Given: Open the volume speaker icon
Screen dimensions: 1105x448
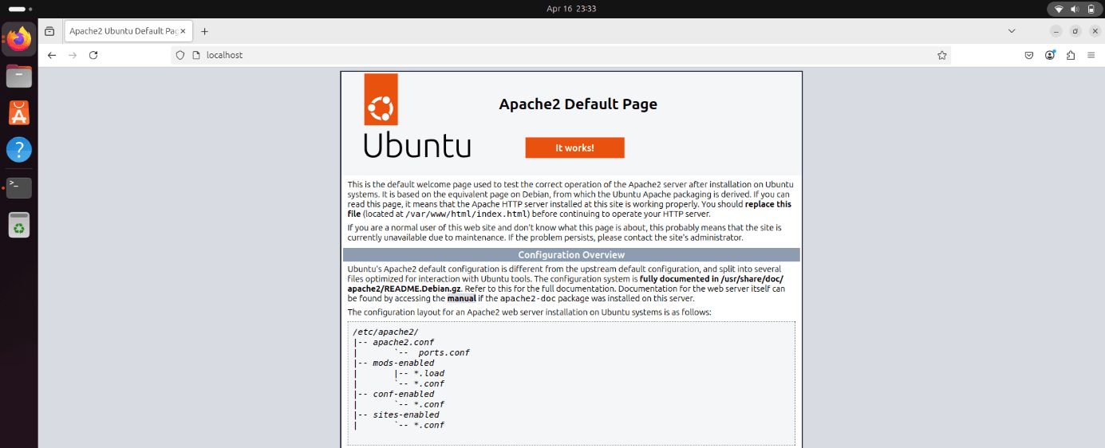Looking at the screenshot, I should point(1075,9).
